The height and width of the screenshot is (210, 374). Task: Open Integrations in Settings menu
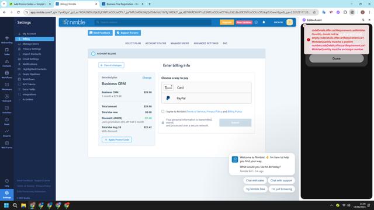[29, 94]
